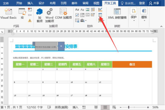Click the orange 备注 header cell

(x=132, y=64)
